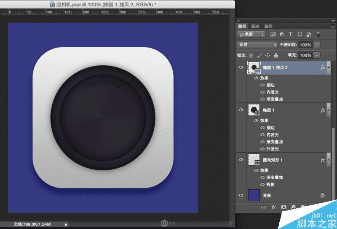
Task: Click the 背景 layer blue thumbnail
Action: [254, 195]
